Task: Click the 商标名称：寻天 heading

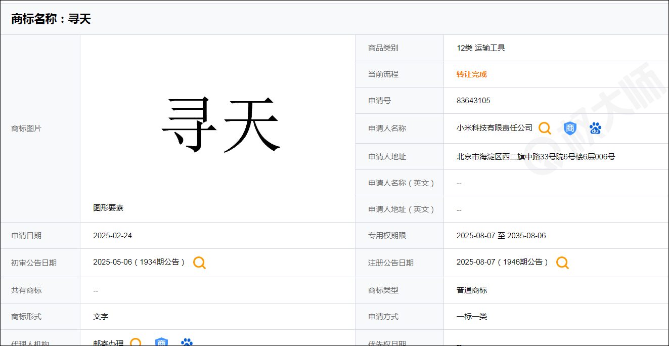Action: click(51, 19)
